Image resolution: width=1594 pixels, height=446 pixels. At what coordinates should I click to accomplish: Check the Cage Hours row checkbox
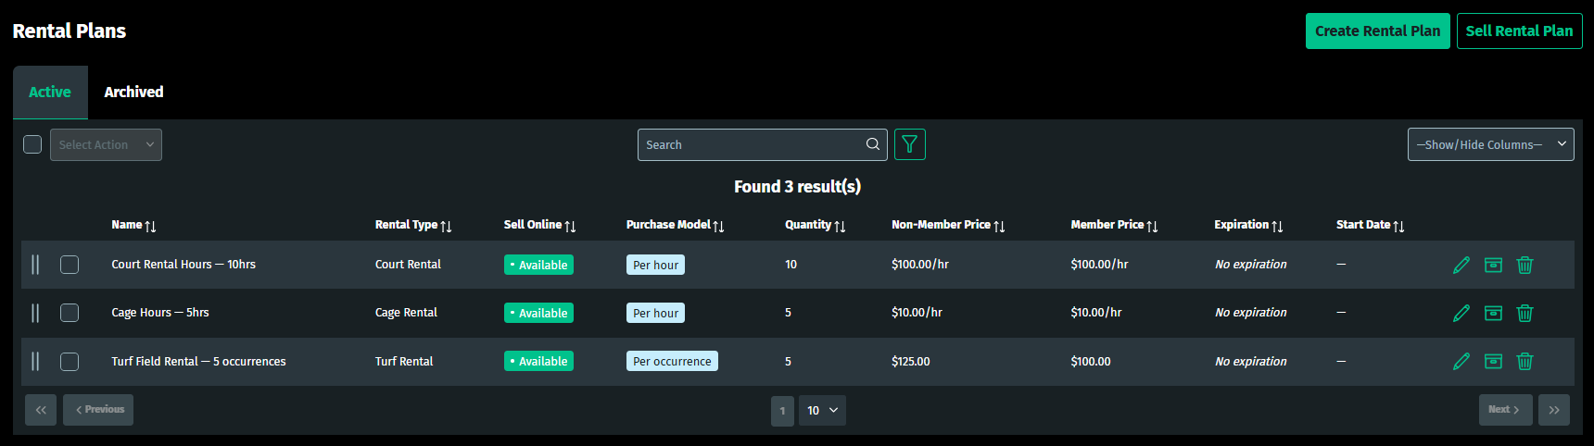pyautogui.click(x=70, y=313)
